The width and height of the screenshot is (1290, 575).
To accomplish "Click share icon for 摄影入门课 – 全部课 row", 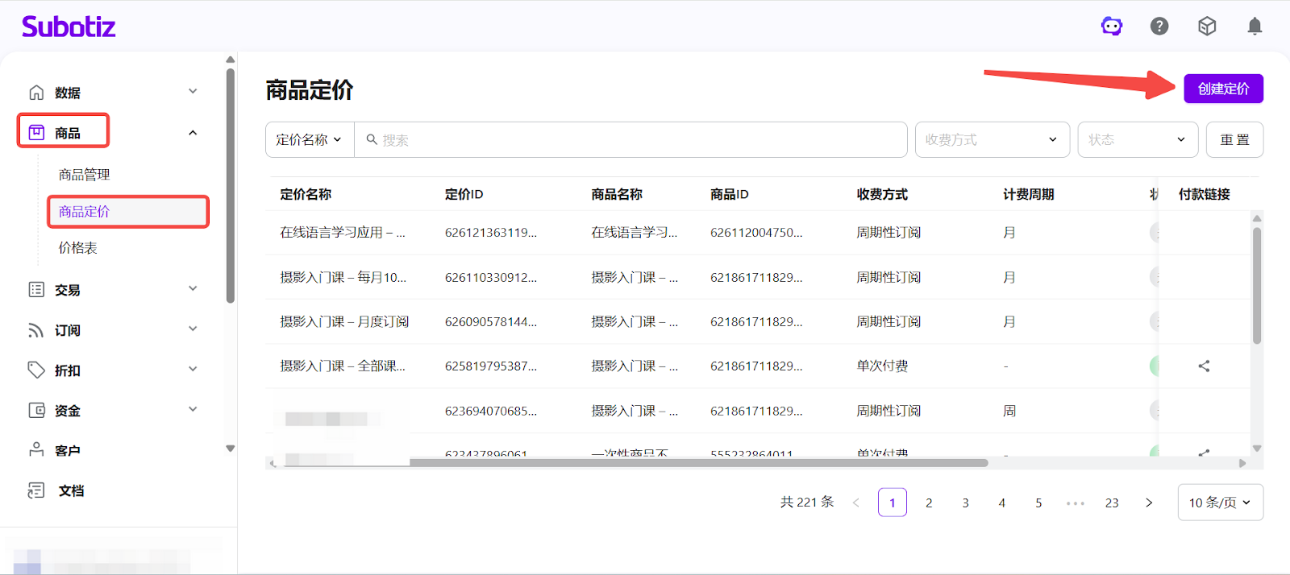I will tap(1204, 366).
